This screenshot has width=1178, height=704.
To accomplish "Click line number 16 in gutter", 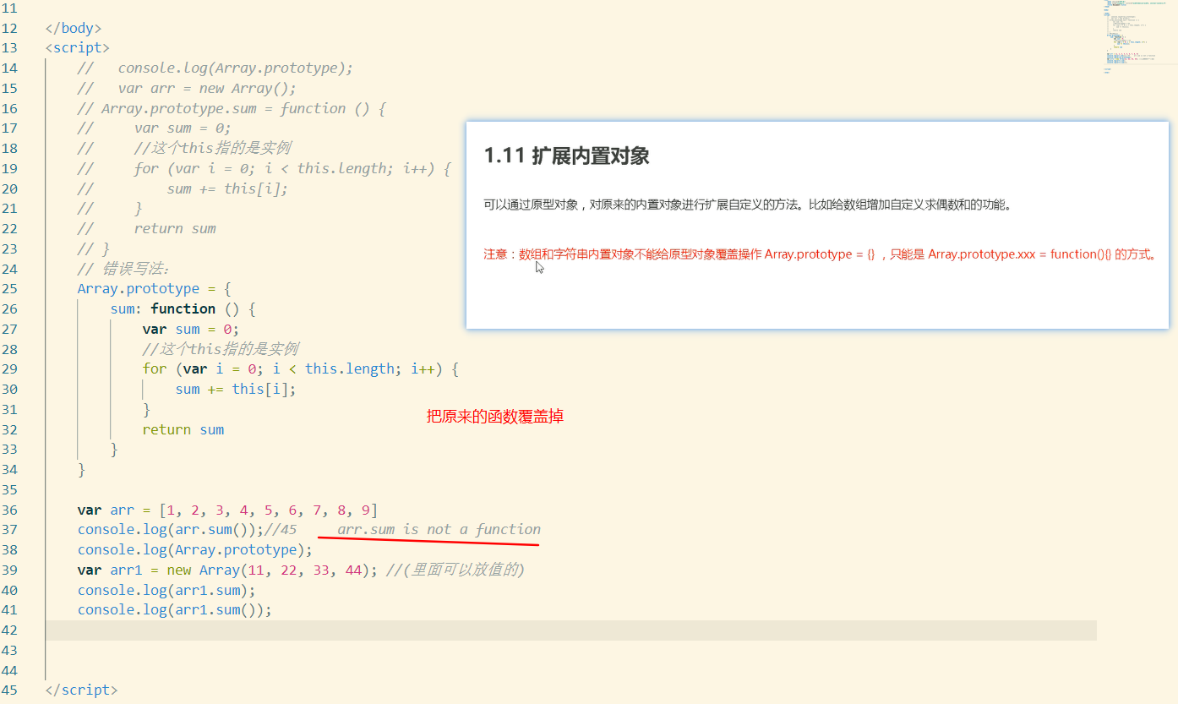I will pyautogui.click(x=9, y=108).
